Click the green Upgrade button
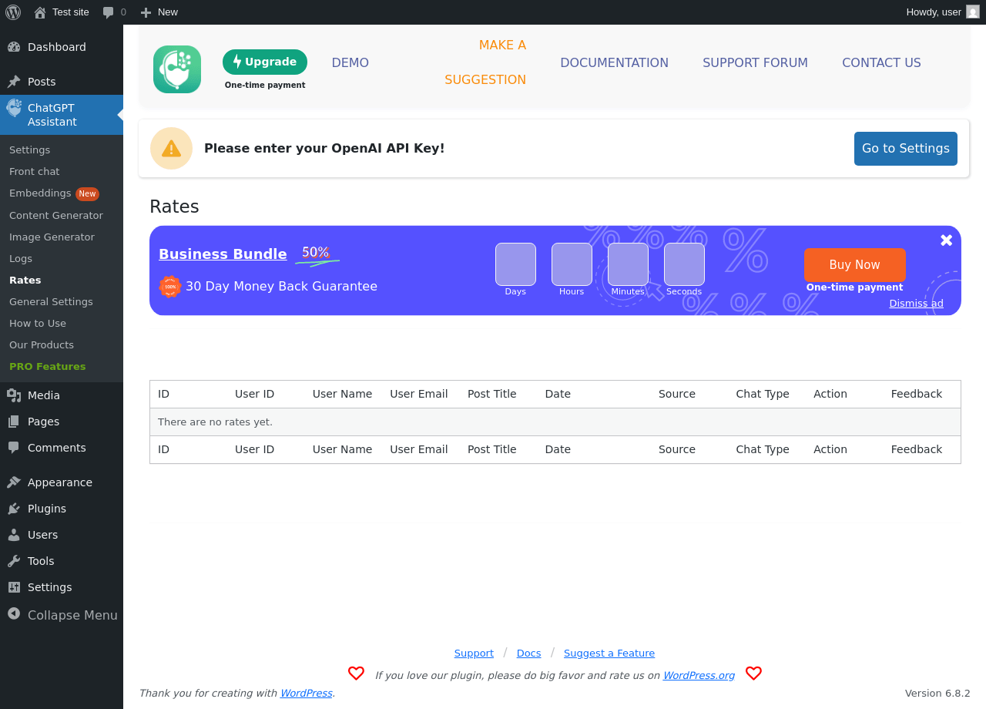Viewport: 986px width, 709px height. 265,62
